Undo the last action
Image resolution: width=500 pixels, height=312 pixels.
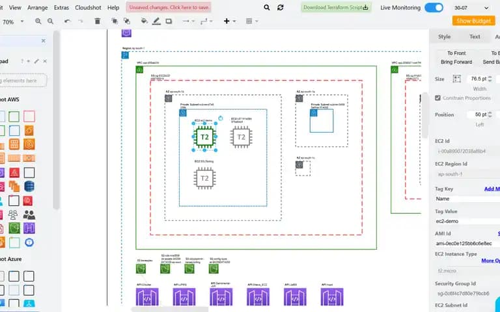(x=67, y=21)
